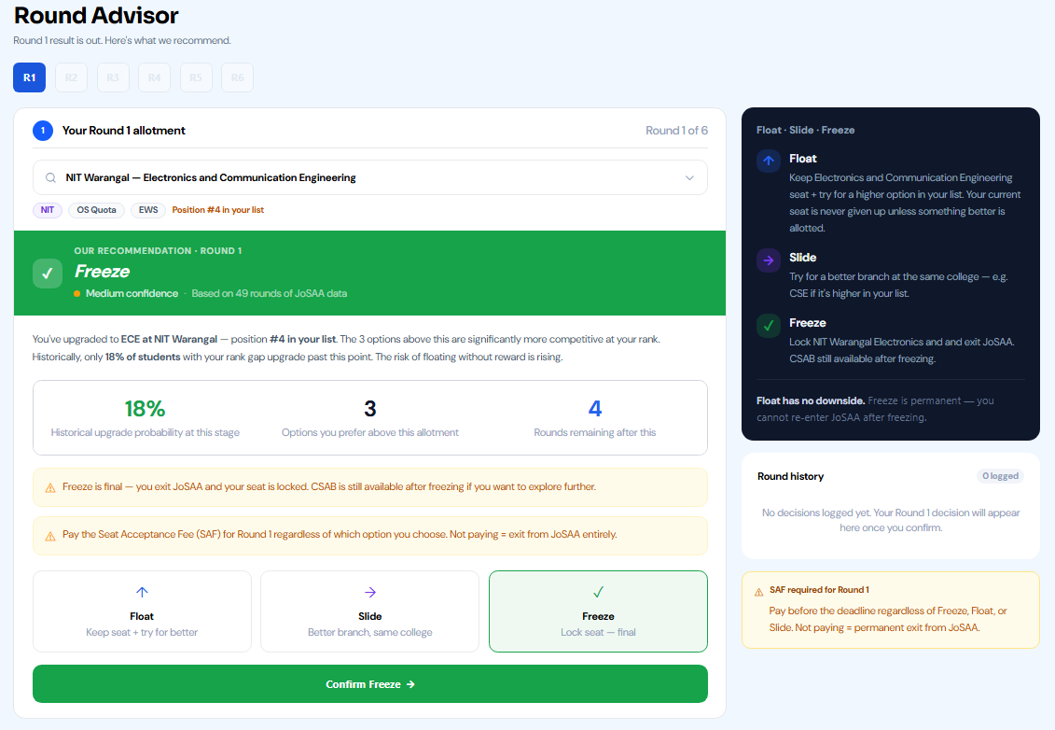This screenshot has width=1055, height=730.
Task: Click the '4' rounds remaining stat
Action: (595, 409)
